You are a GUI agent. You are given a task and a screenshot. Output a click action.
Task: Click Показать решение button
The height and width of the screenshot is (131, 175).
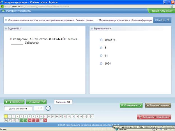coord(158,105)
